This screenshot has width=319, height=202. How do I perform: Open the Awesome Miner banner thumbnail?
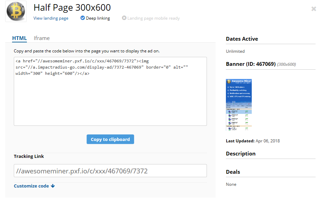239,104
